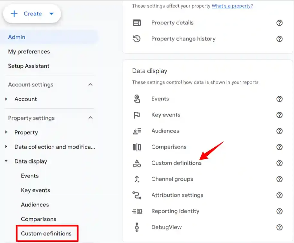Open Custom definitions in Data display card
The image size is (294, 243).
coord(176,163)
